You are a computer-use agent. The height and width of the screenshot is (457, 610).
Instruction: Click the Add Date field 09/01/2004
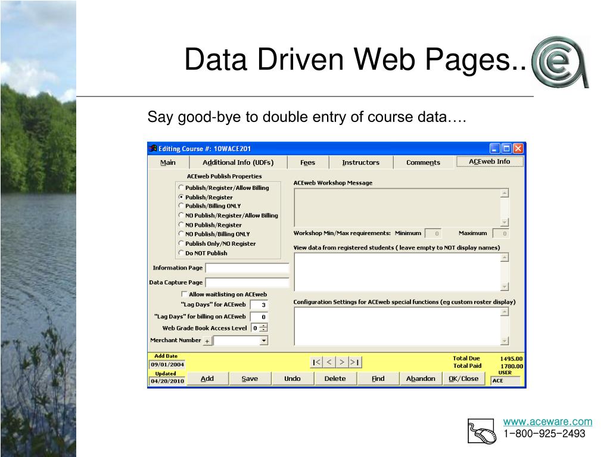pos(167,365)
